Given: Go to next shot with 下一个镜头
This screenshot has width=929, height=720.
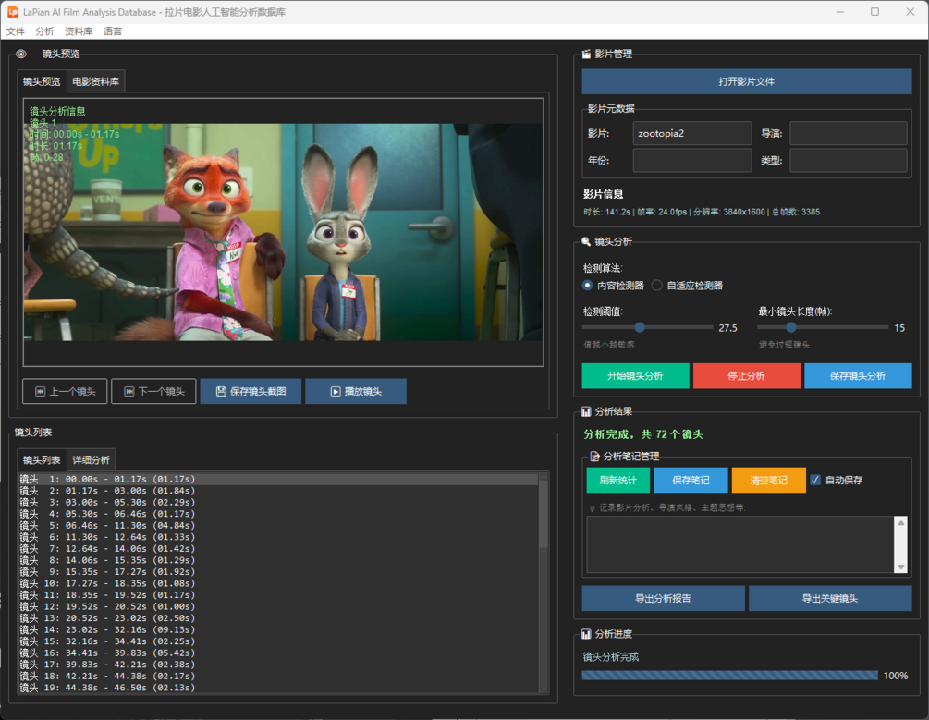Looking at the screenshot, I should pos(153,391).
